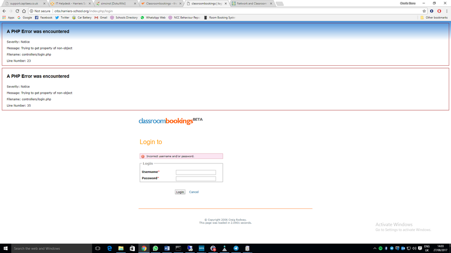Open SIMS application in taskbar
The image size is (451, 253).
(201, 248)
